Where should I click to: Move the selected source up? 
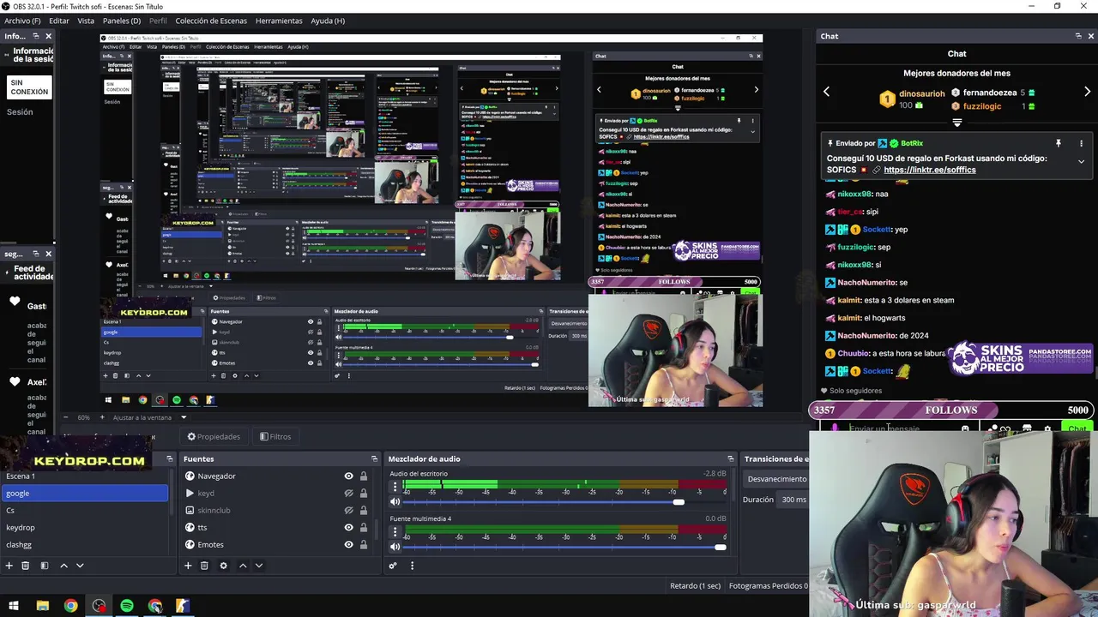click(x=243, y=566)
